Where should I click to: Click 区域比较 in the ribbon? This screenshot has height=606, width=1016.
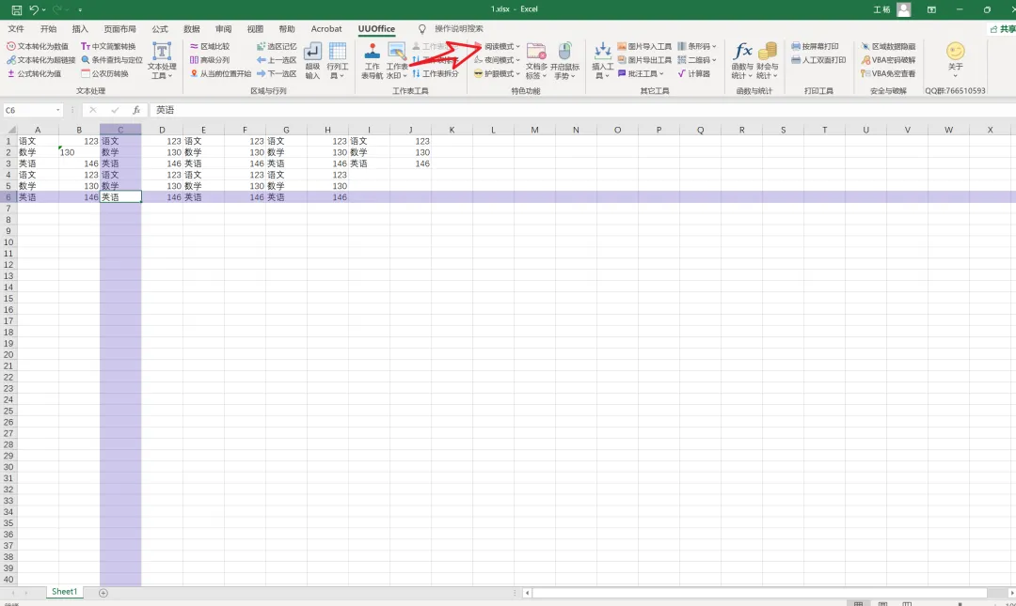point(210,47)
